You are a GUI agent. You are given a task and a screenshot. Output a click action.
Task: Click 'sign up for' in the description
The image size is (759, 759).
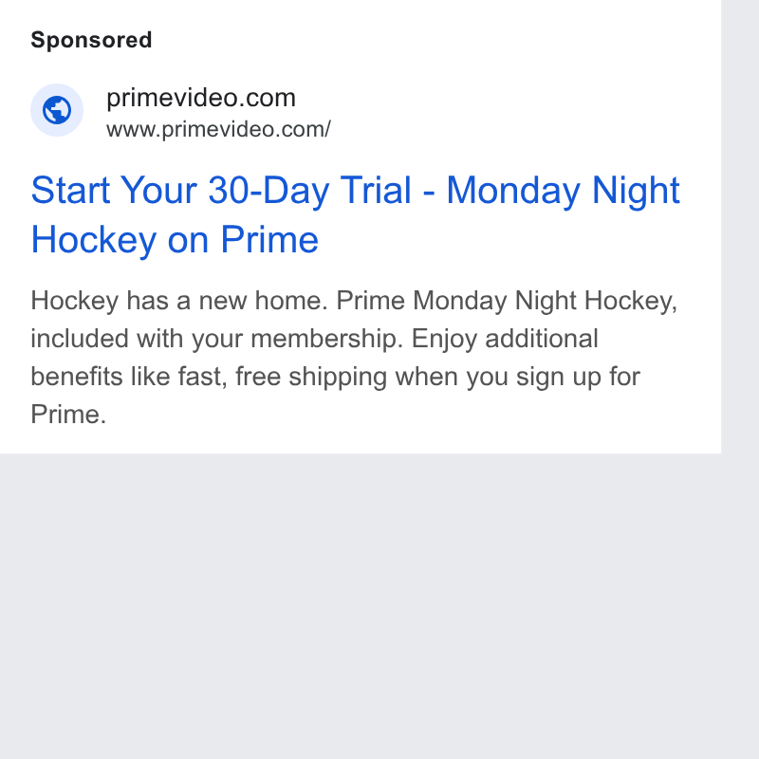(x=578, y=376)
